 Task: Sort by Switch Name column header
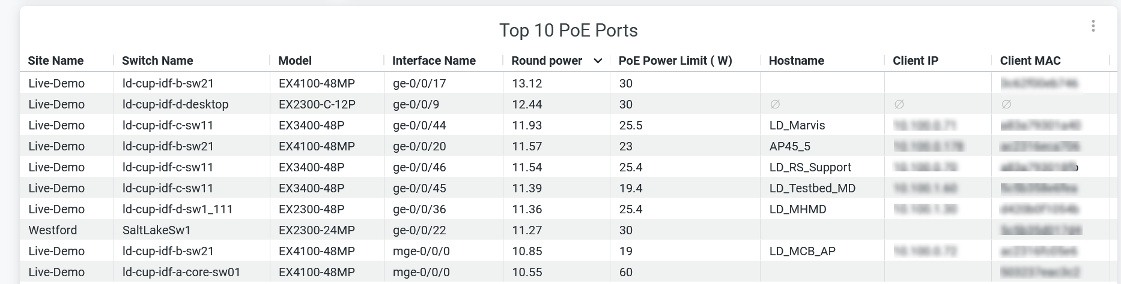157,61
